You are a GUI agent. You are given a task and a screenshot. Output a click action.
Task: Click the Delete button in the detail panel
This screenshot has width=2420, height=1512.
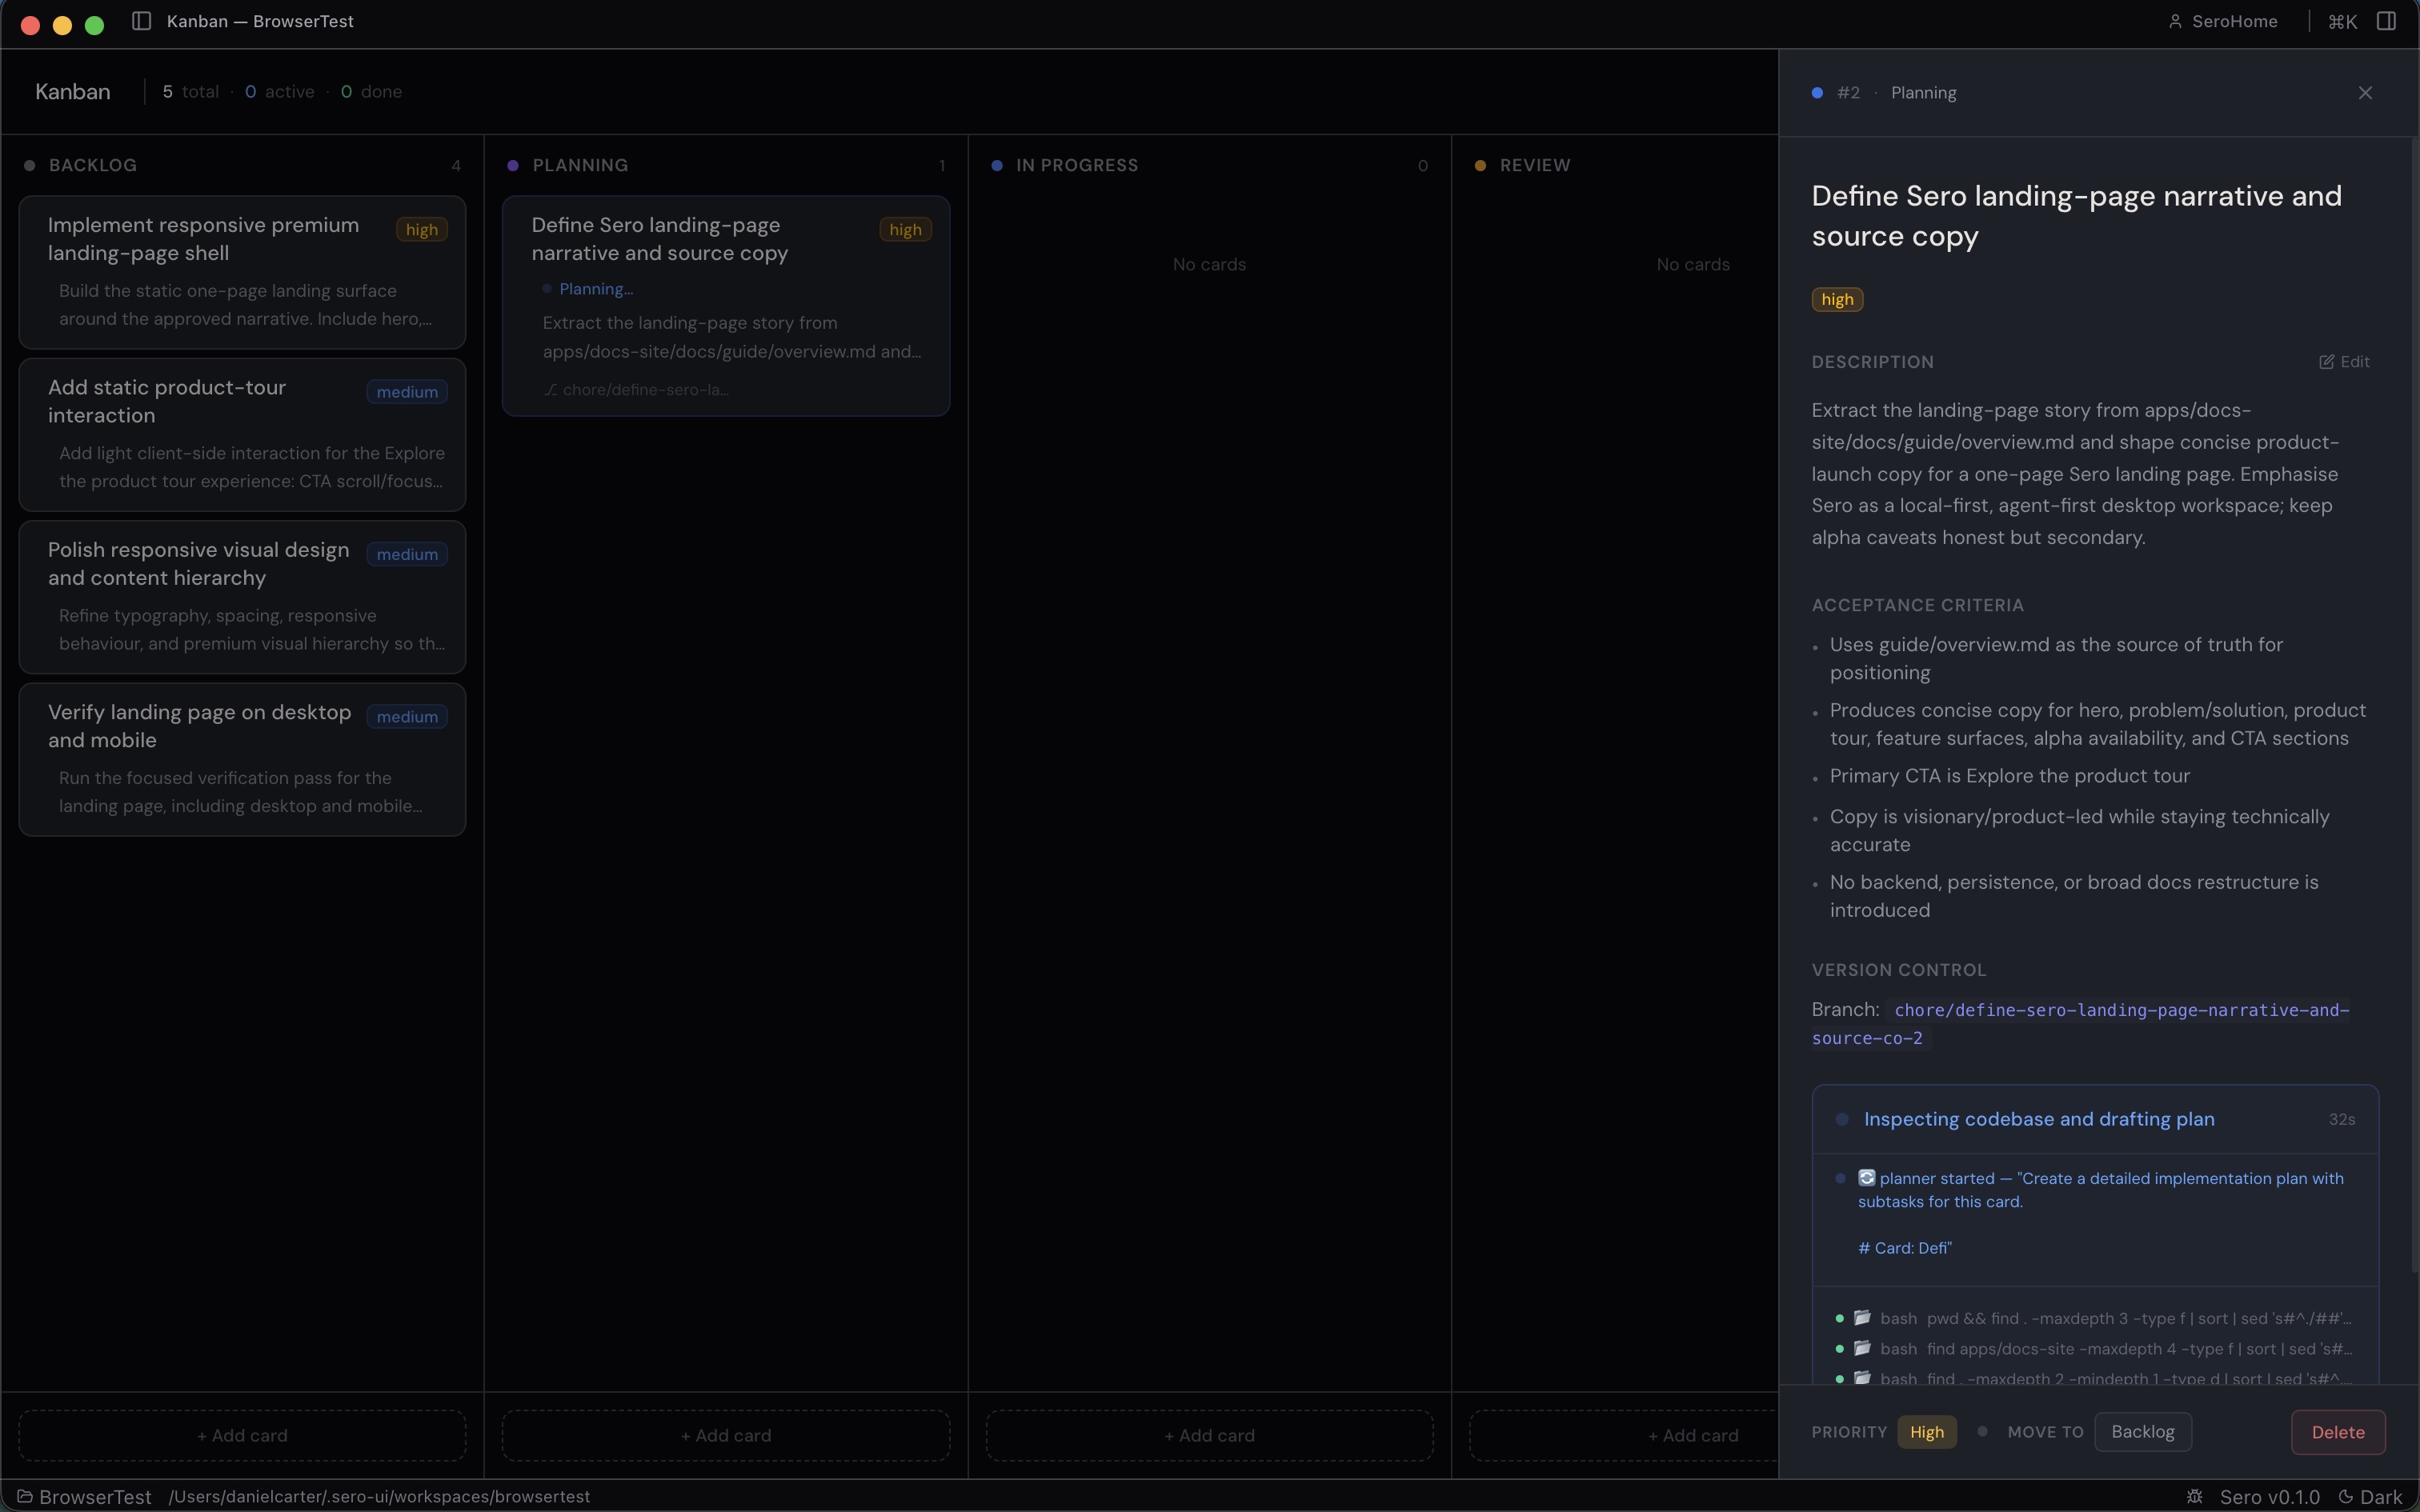click(x=2338, y=1432)
